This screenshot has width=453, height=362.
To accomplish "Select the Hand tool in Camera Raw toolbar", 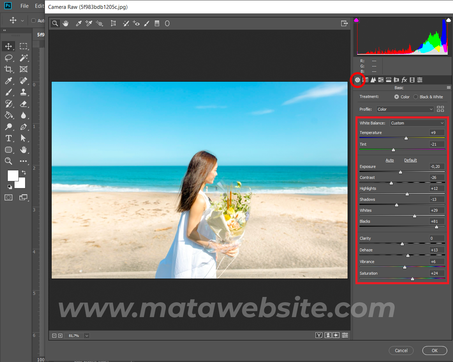I will pos(65,23).
